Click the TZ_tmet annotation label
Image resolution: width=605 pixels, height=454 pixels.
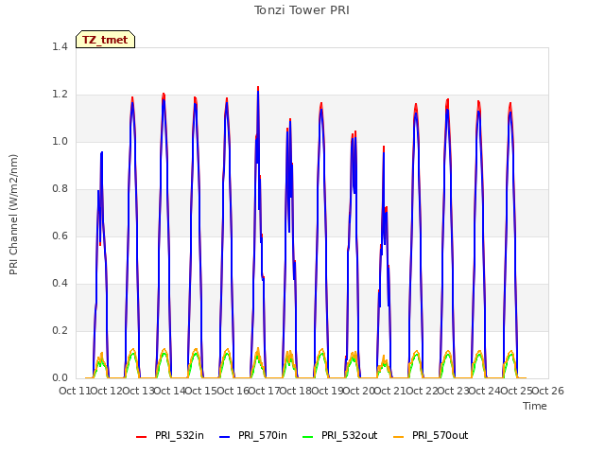pos(105,40)
